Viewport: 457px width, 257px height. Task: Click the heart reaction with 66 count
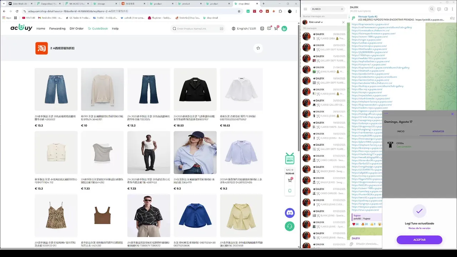click(x=356, y=224)
